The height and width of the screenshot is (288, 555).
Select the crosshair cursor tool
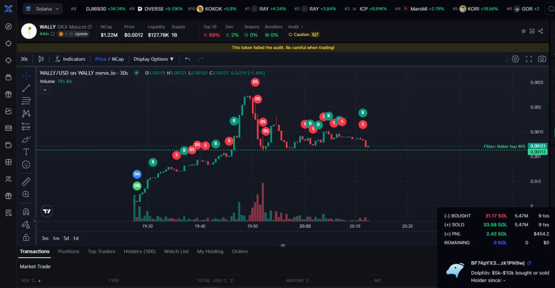click(x=26, y=76)
